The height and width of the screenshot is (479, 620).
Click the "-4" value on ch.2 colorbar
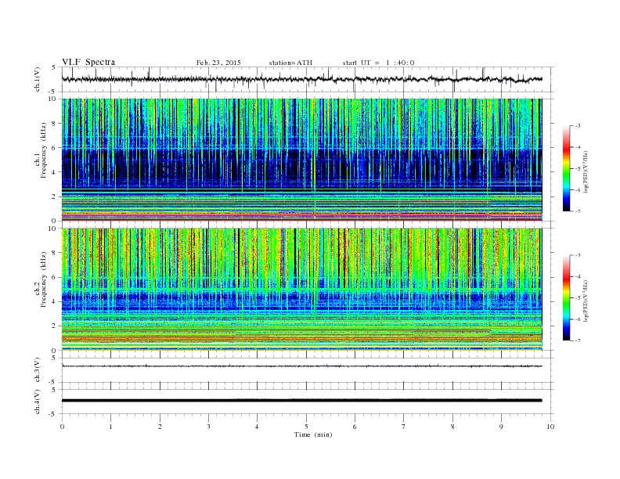pos(577,276)
